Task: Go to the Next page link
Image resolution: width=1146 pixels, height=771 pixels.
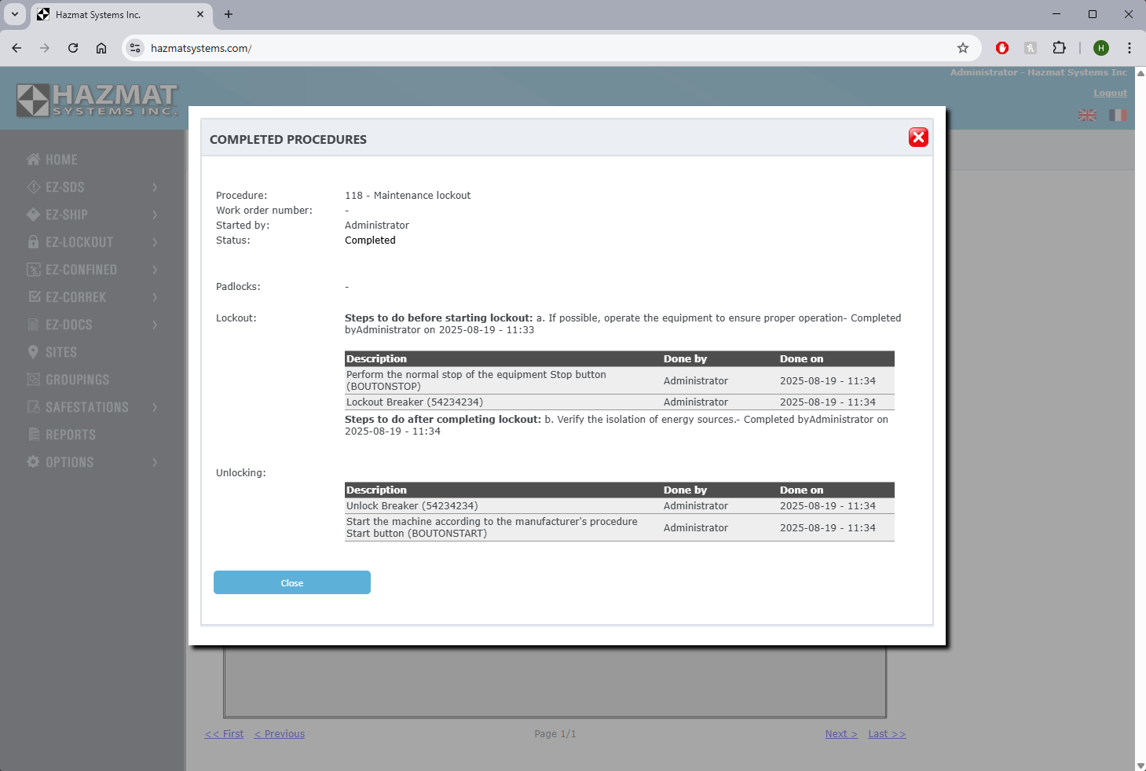Action: (x=840, y=734)
